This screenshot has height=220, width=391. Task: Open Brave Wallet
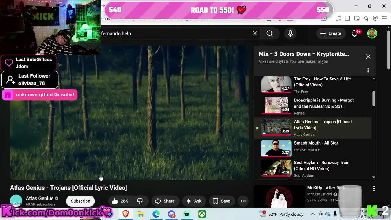click(357, 19)
